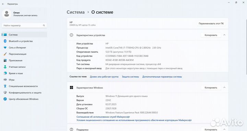Click the Время и язык globe icon
247x131 pixels.
(5, 73)
